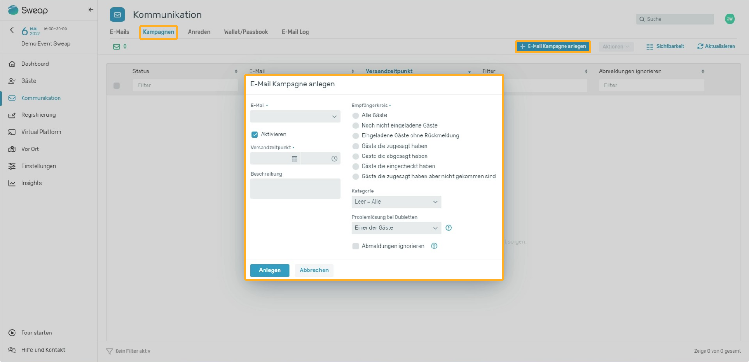Click the green envelope counter icon

[x=117, y=47]
